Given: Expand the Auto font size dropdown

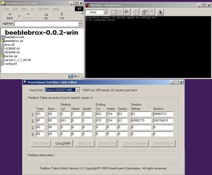Looking at the screenshot, I should point(105,12).
